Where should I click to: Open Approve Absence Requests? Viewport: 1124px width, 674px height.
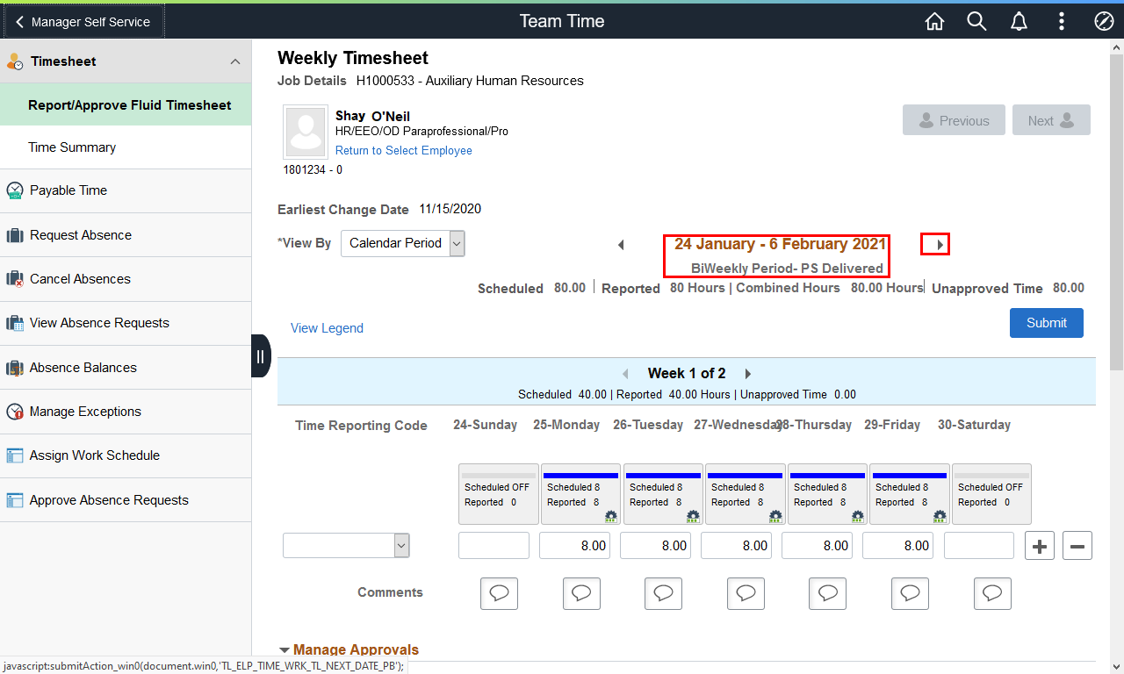click(x=126, y=500)
